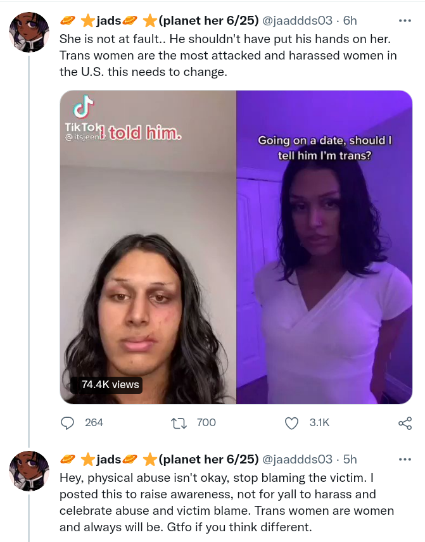Open the share icon on first tweet

[x=405, y=423]
